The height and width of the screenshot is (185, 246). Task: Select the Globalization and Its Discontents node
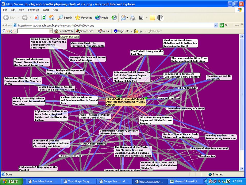(x=219, y=77)
